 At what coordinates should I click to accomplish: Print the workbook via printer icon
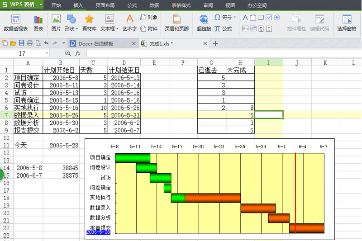pos(30,43)
